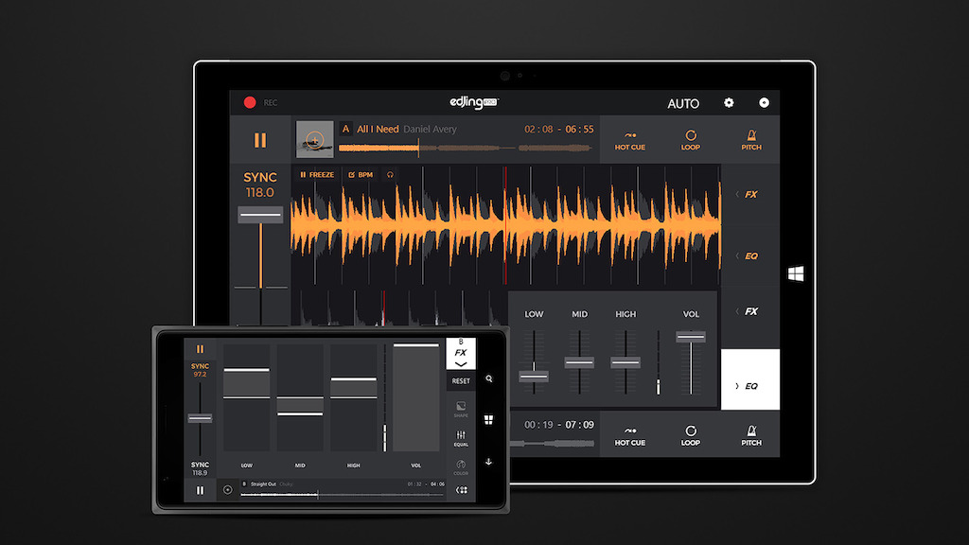Toggle AUTO mix mode
This screenshot has width=969, height=545.
pyautogui.click(x=683, y=104)
